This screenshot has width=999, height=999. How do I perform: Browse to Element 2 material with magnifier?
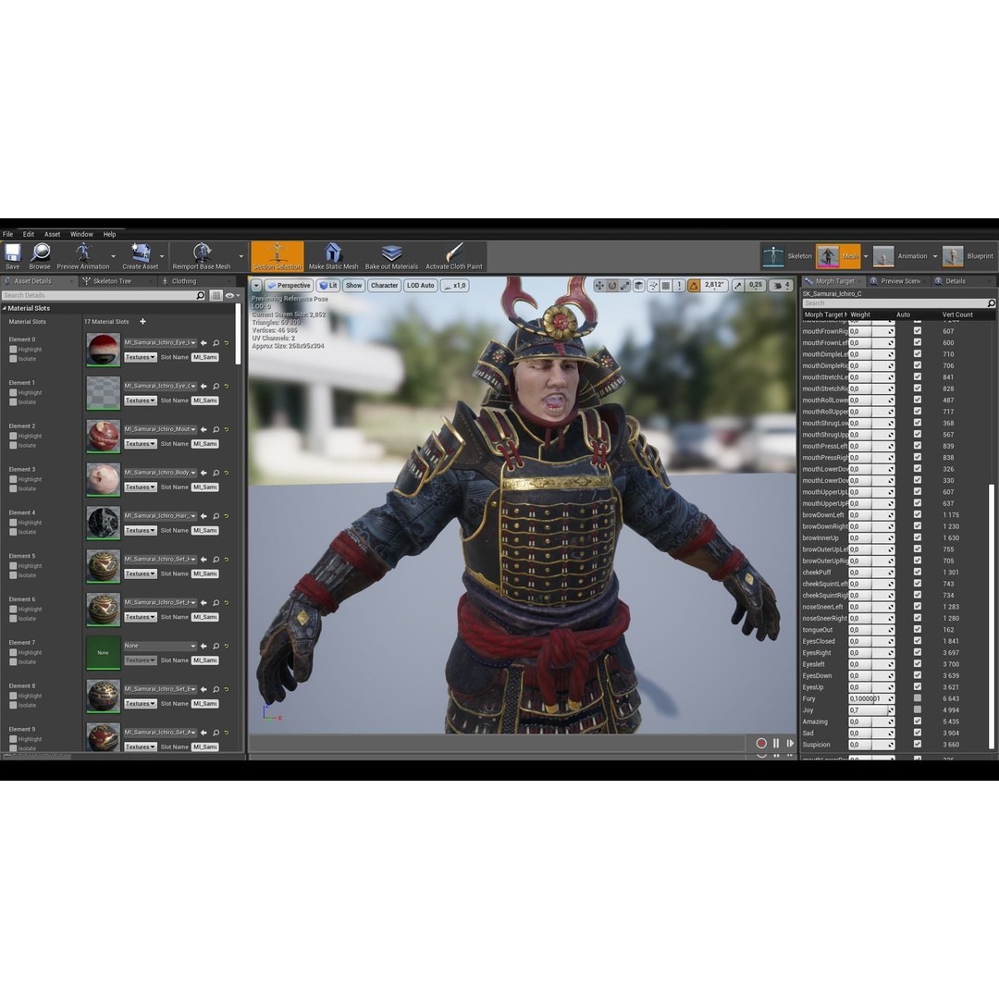pos(216,429)
